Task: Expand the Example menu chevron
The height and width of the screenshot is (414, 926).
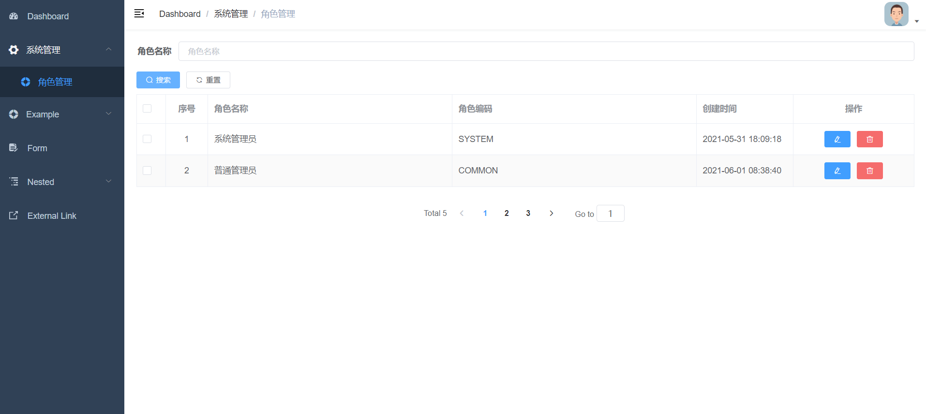Action: pos(108,114)
